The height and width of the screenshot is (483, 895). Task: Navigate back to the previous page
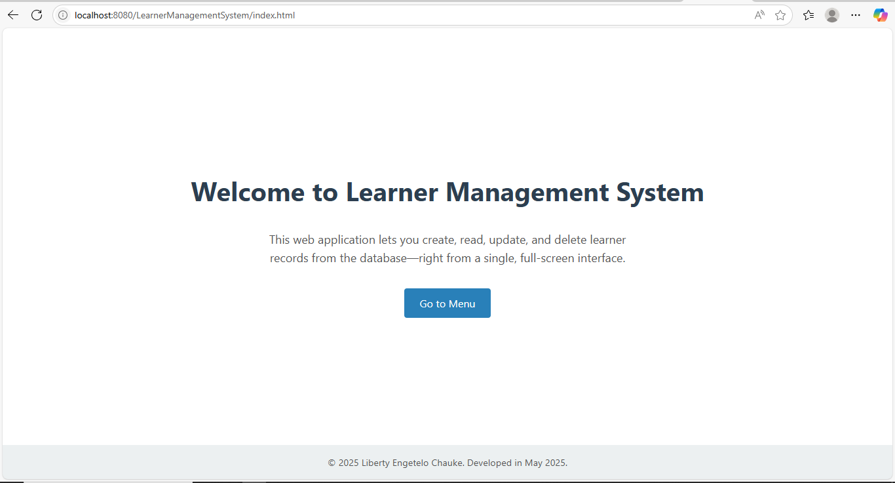pos(12,14)
